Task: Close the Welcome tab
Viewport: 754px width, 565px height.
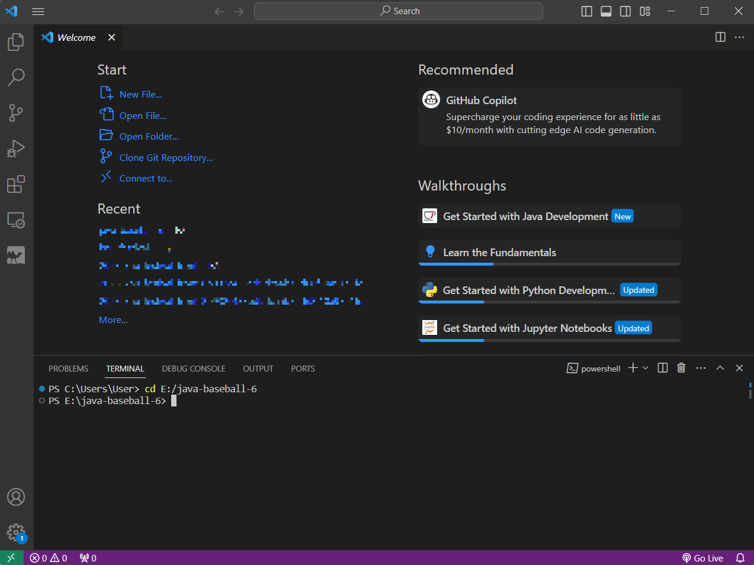Action: pyautogui.click(x=111, y=37)
